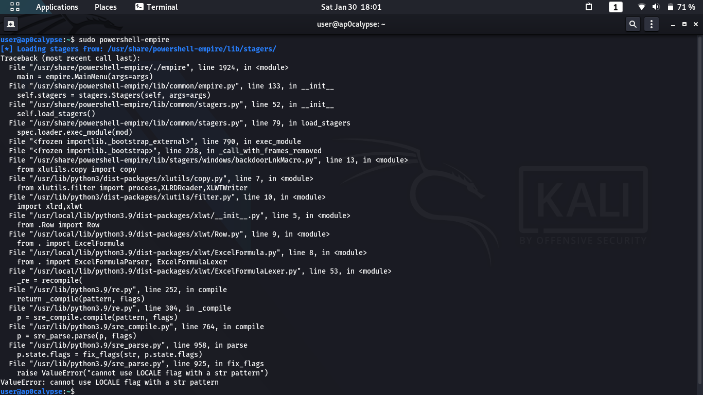Maximize the terminal window

(x=684, y=24)
